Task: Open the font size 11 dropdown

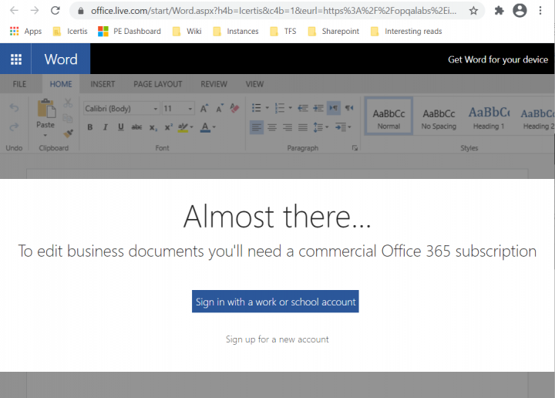Action: pyautogui.click(x=178, y=109)
